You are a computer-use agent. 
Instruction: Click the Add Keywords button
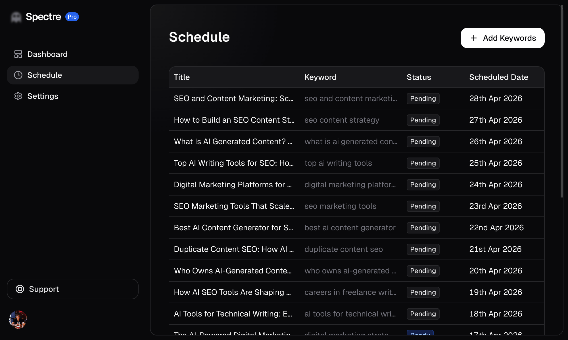tap(502, 38)
